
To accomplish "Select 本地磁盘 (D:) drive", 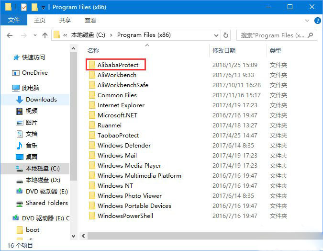I will (43, 180).
